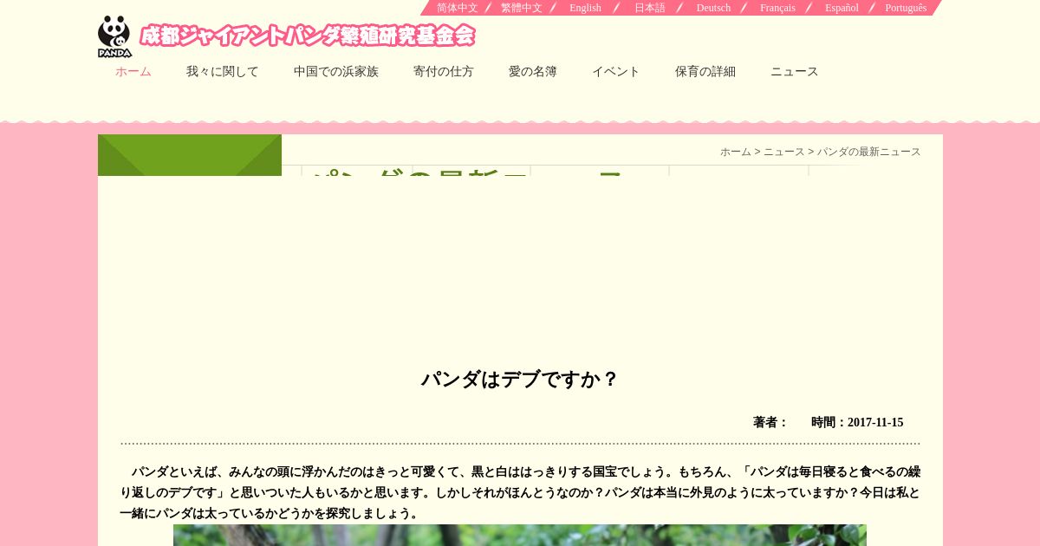
Task: Switch language to 简体中文
Action: pos(457,8)
